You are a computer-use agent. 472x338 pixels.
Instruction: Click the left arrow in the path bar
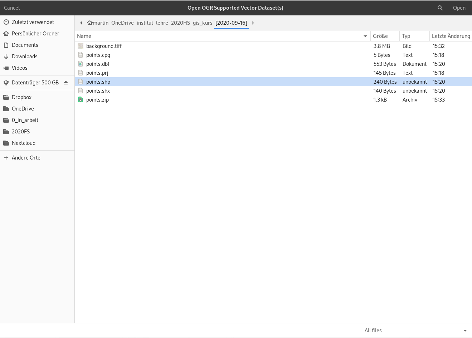coord(81,23)
